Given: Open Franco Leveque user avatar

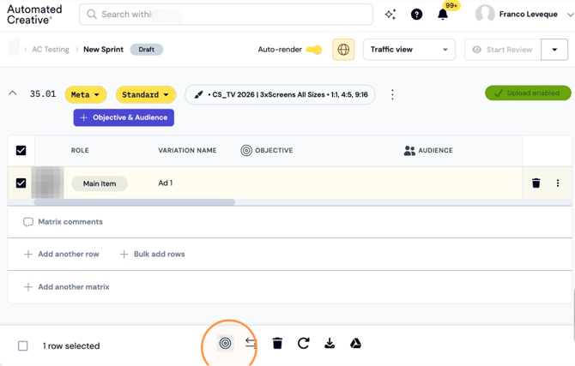Looking at the screenshot, I should 485,15.
